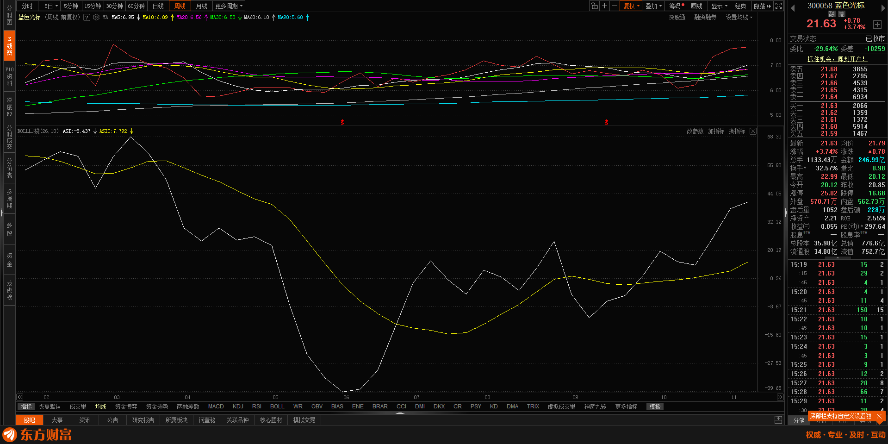The height and width of the screenshot is (444, 888).
Task: Open the MA help question icon
Action: click(87, 18)
